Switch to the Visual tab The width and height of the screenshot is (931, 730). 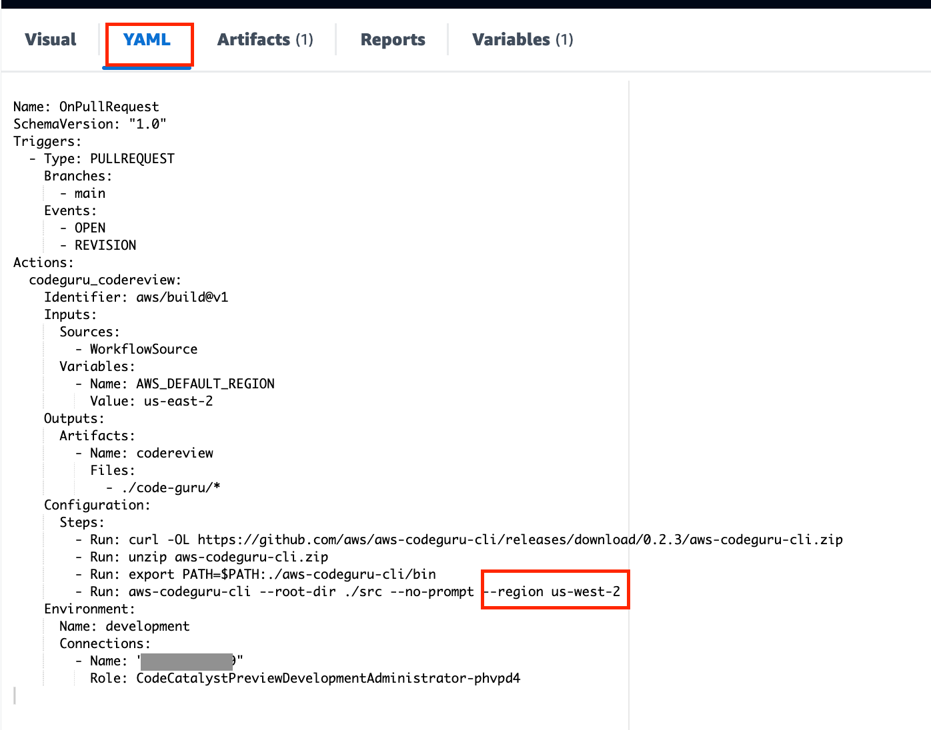[51, 40]
